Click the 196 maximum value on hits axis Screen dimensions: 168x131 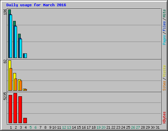click(x=5, y=12)
